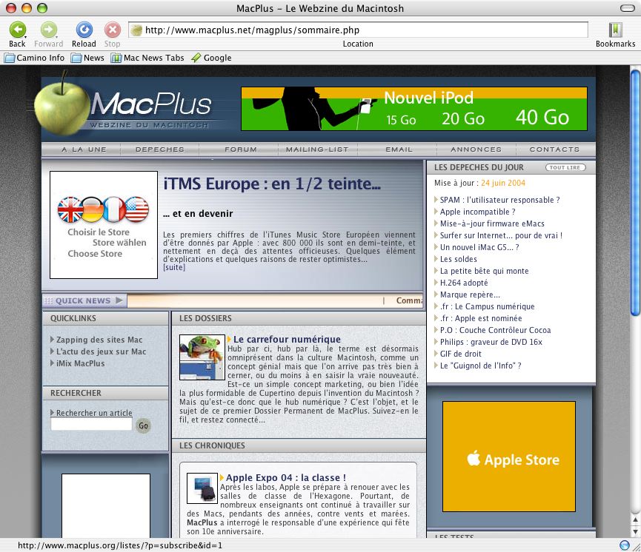Image resolution: width=641 pixels, height=552 pixels.
Task: Open .fr : Le Campus numérique item
Action: pos(488,306)
